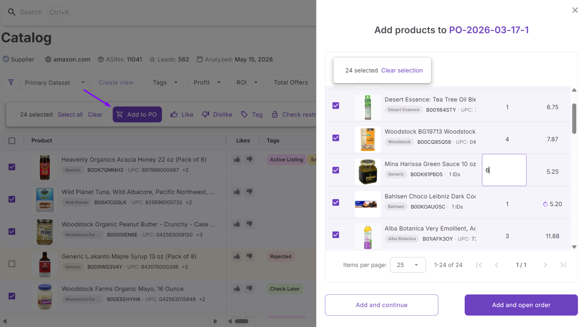
Task: Click the Analyzed calendar icon
Action: [x=200, y=59]
